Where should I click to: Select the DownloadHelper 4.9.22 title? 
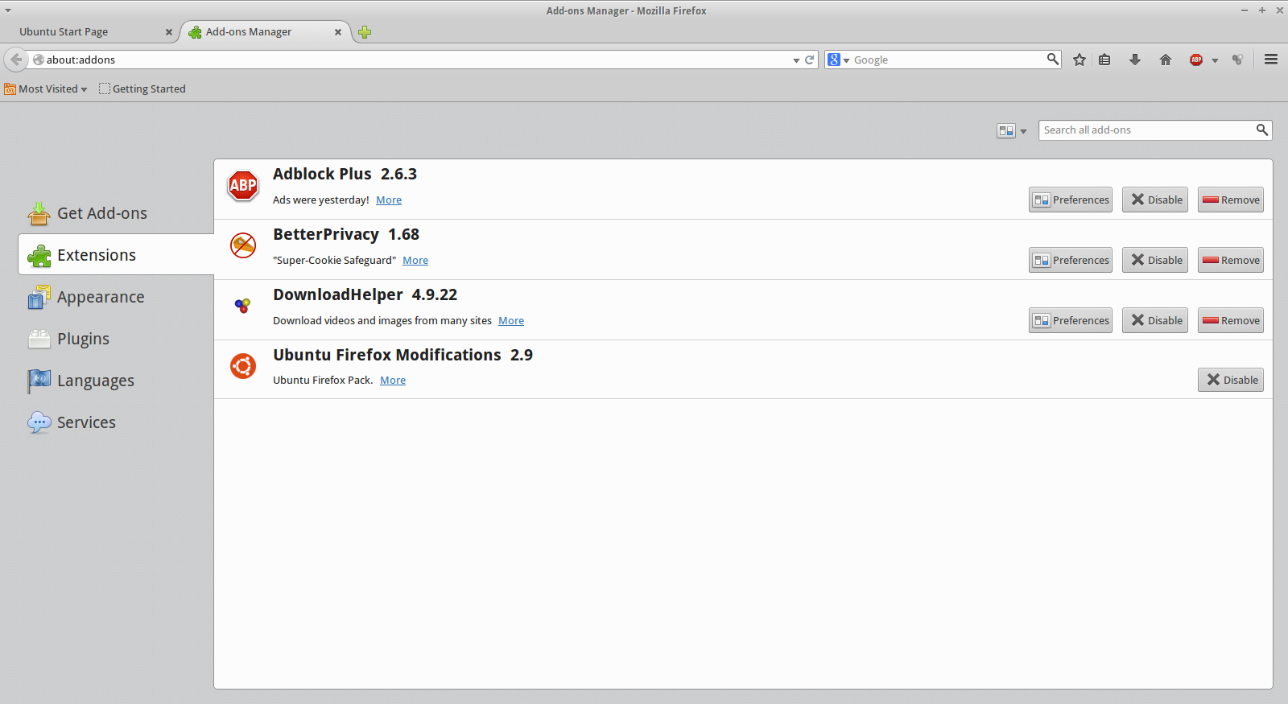(365, 294)
